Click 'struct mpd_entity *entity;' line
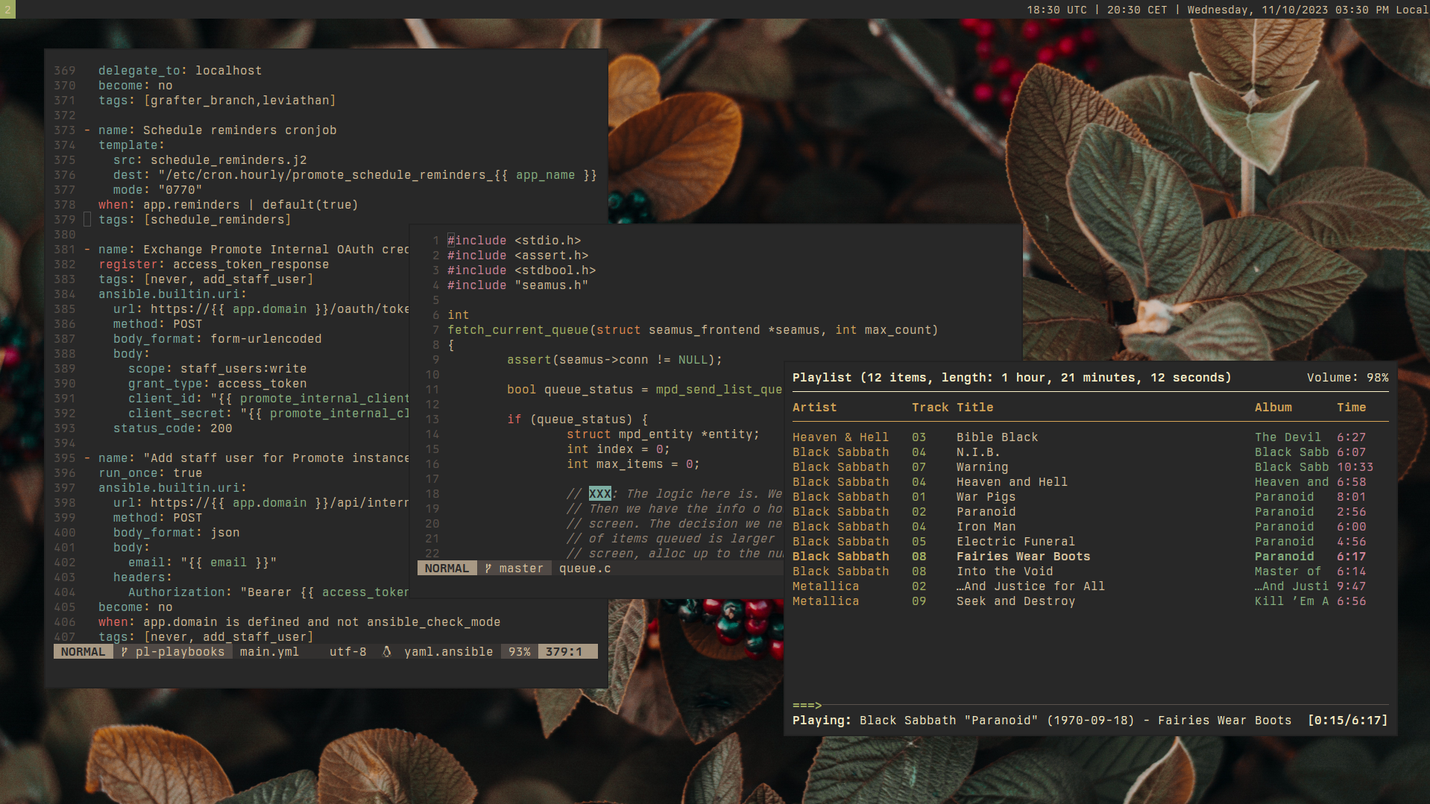The width and height of the screenshot is (1430, 804). (663, 434)
